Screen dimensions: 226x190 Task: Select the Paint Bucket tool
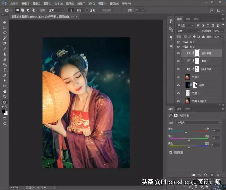point(4,65)
